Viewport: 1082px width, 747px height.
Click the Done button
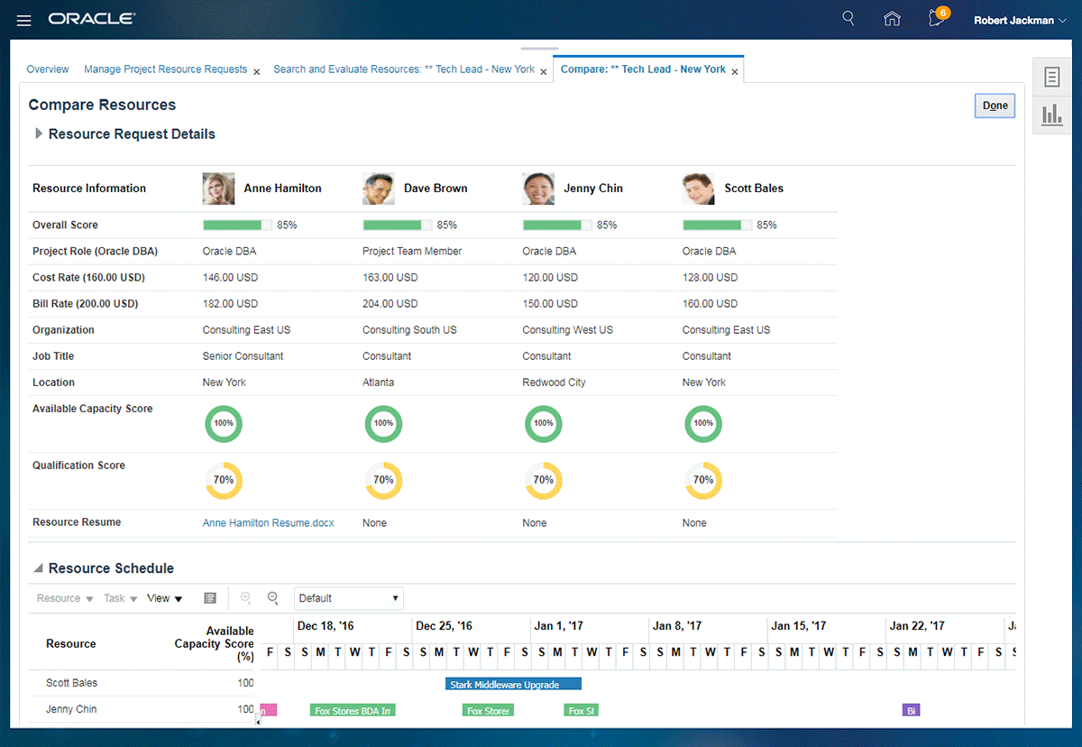coord(995,106)
